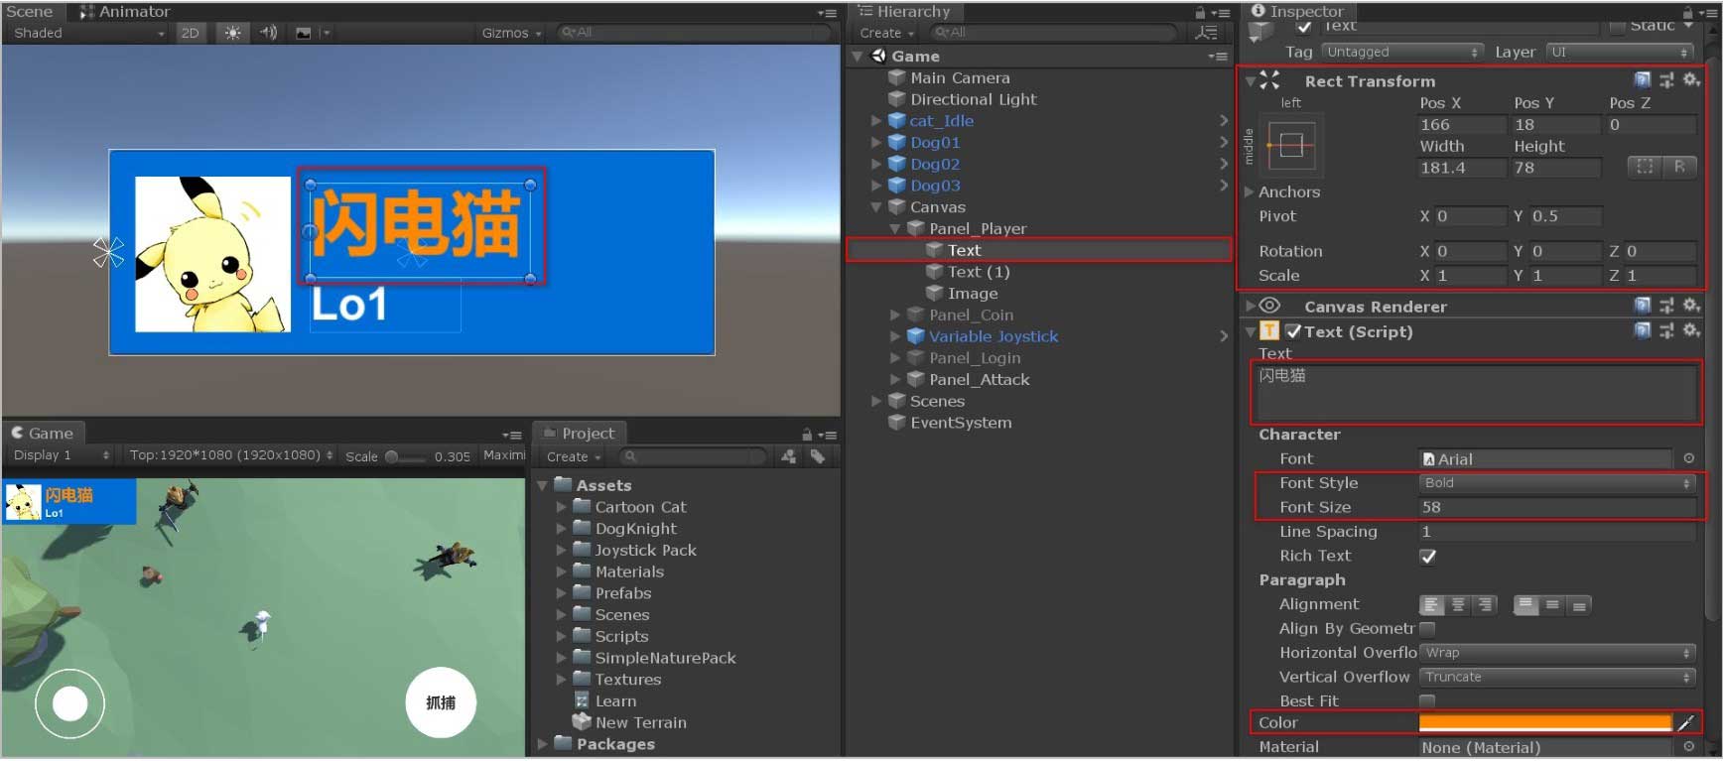Image resolution: width=1723 pixels, height=761 pixels.
Task: Set horizontal alignment to center
Action: click(1458, 604)
